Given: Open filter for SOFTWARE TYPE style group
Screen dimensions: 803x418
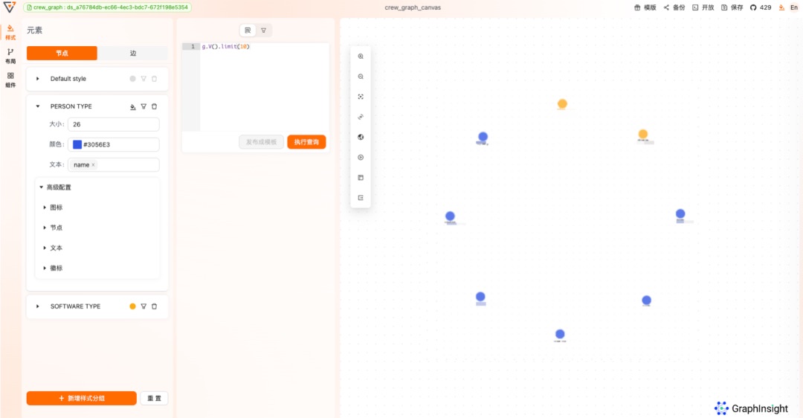Looking at the screenshot, I should click(x=143, y=306).
